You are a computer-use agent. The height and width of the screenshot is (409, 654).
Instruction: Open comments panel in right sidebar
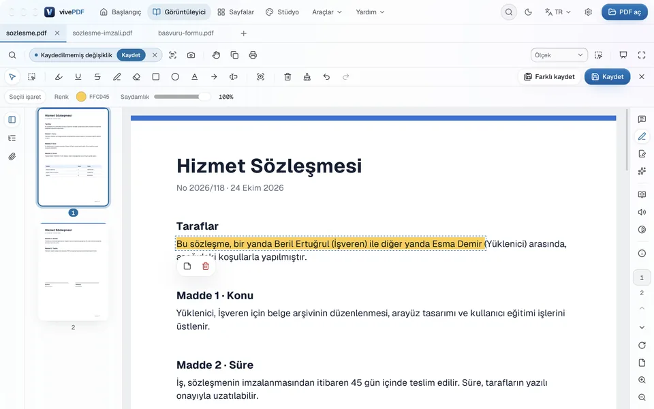(642, 119)
